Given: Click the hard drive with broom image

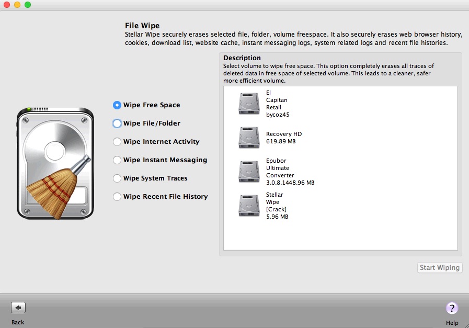Looking at the screenshot, I should click(x=55, y=163).
